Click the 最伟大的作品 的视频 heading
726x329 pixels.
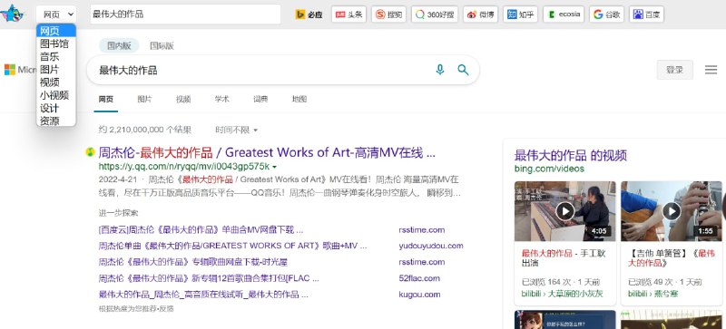571,155
